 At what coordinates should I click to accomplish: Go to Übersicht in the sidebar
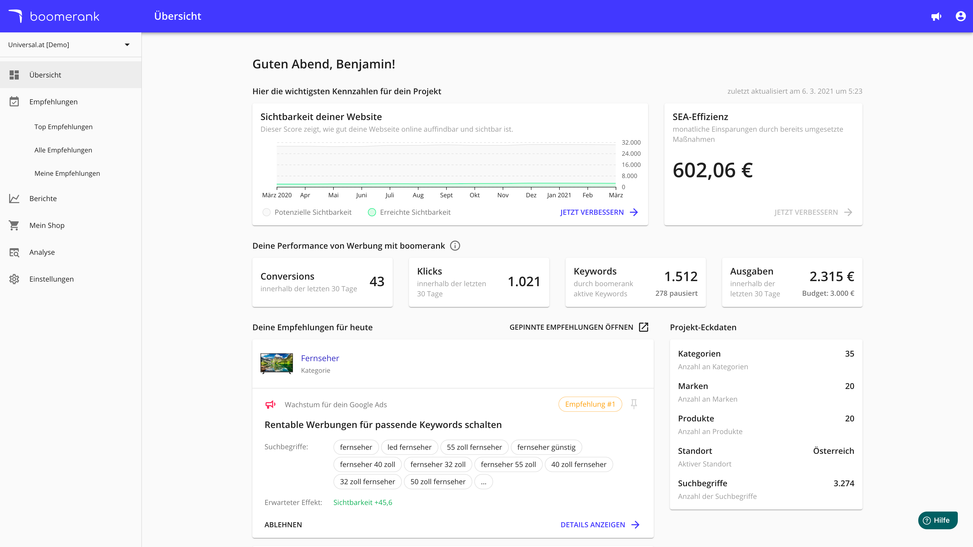pyautogui.click(x=71, y=75)
